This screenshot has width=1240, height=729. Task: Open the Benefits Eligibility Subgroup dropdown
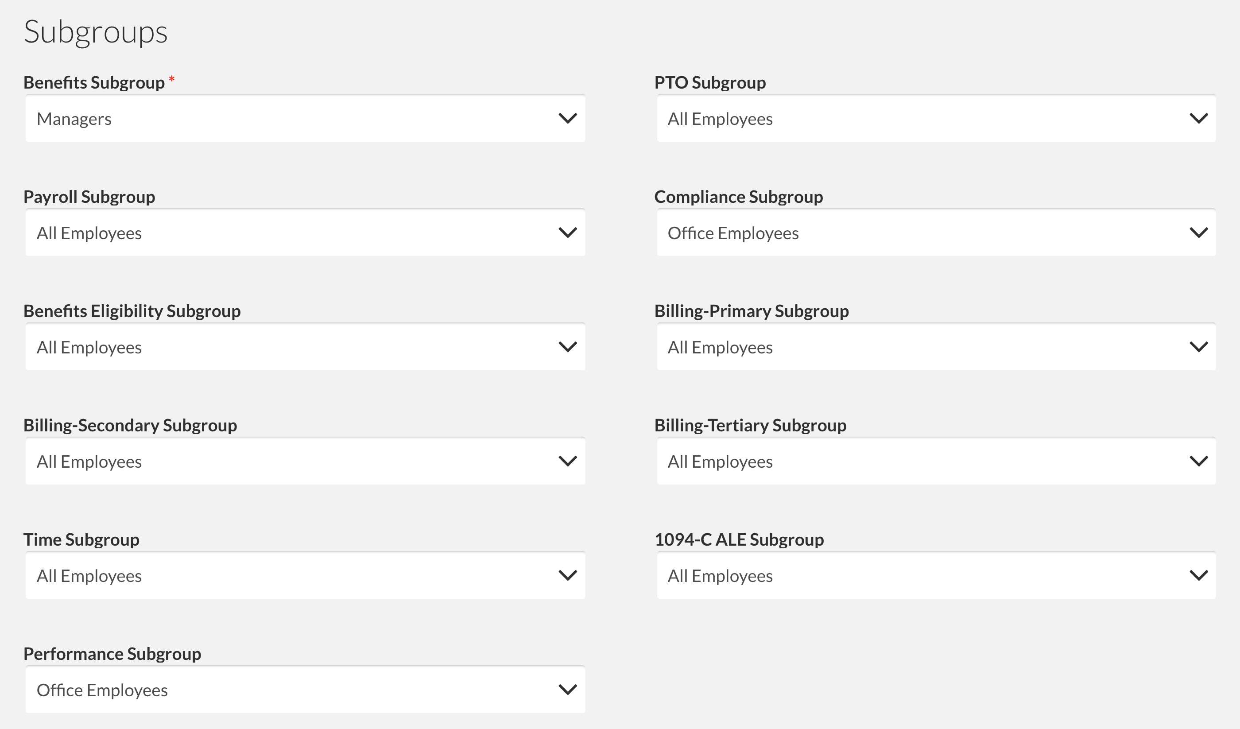coord(305,347)
